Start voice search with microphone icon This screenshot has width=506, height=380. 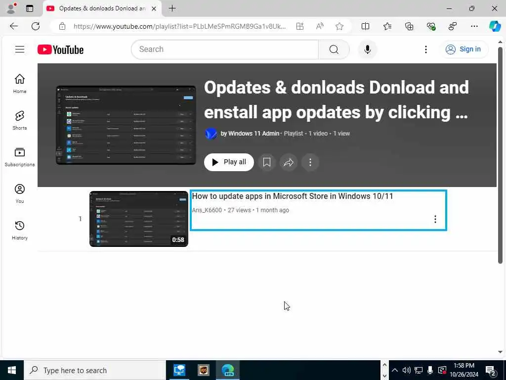(367, 49)
